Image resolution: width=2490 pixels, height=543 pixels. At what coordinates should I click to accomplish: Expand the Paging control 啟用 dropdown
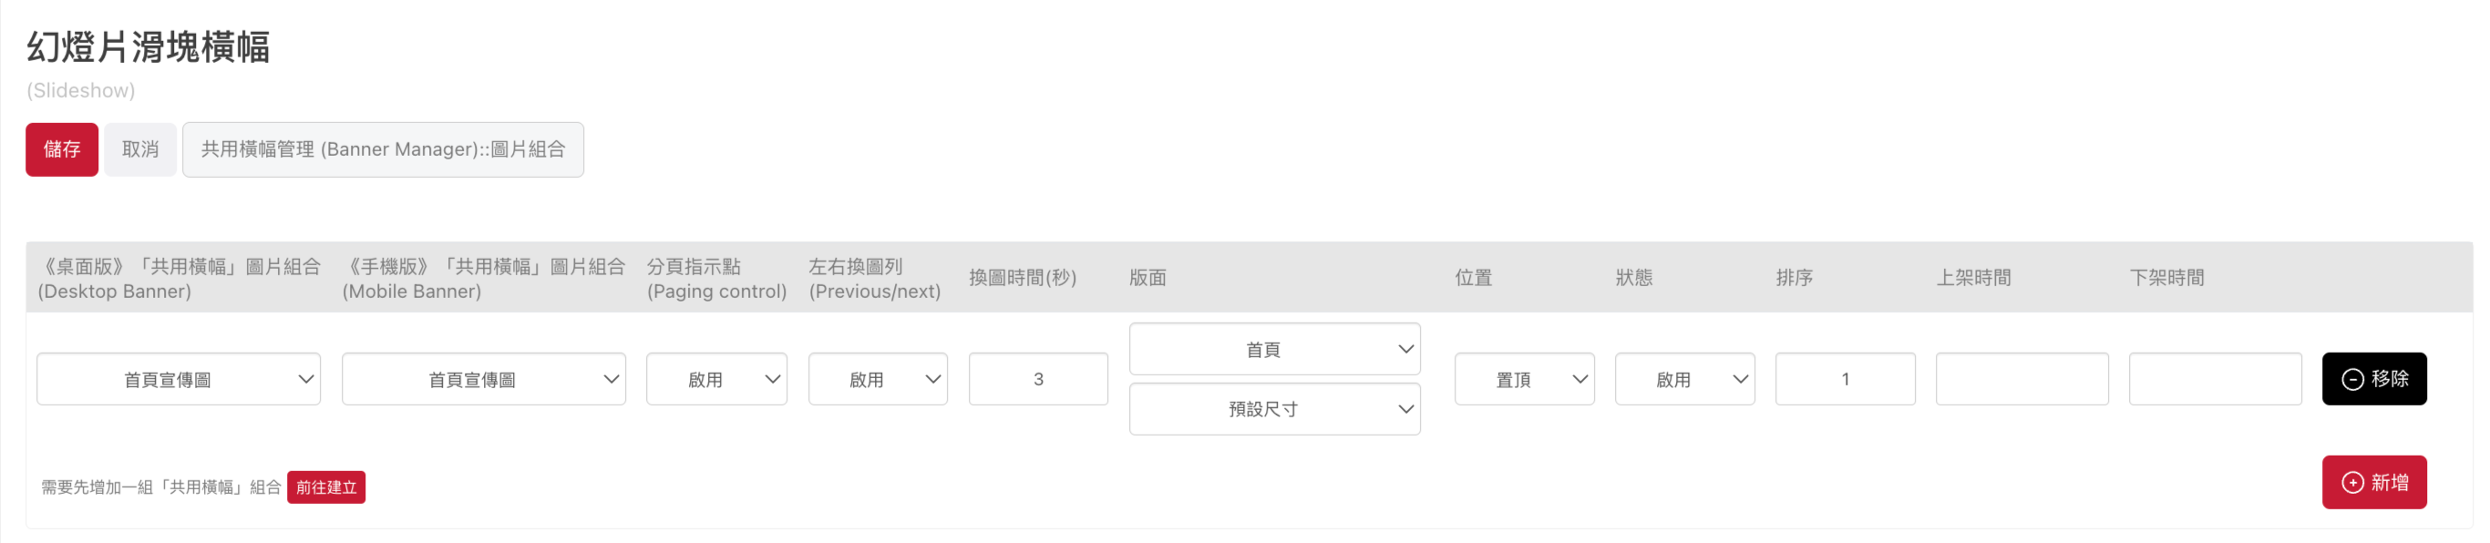coord(716,379)
